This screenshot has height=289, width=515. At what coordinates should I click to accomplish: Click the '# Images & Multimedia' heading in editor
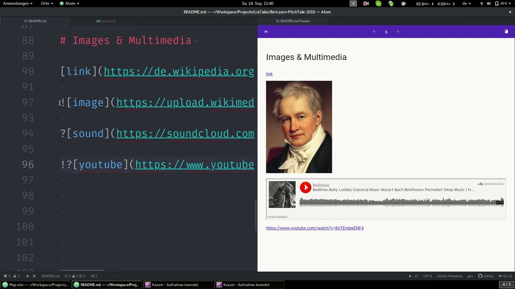pos(126,41)
